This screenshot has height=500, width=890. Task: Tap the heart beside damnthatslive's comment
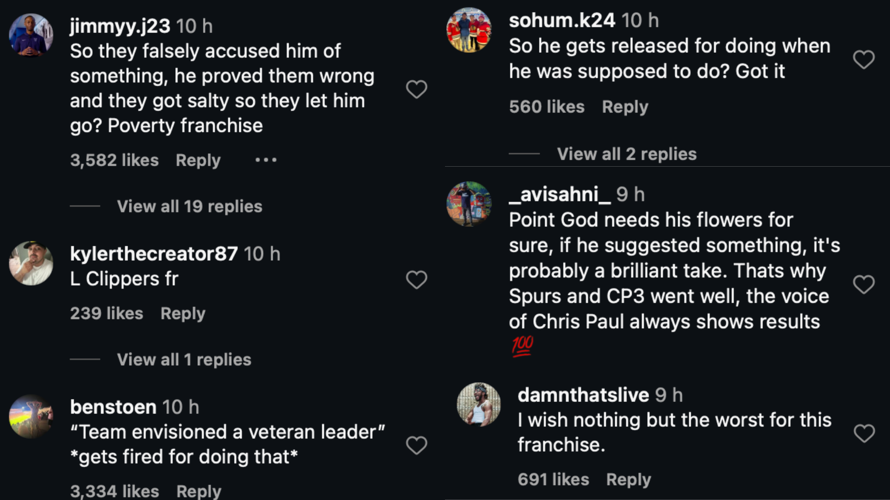click(x=864, y=433)
